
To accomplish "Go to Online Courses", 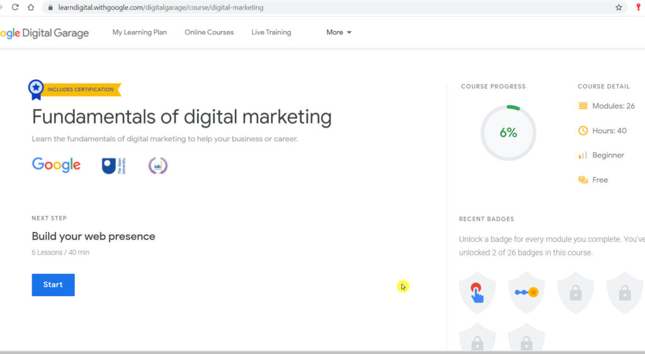I will coord(208,32).
